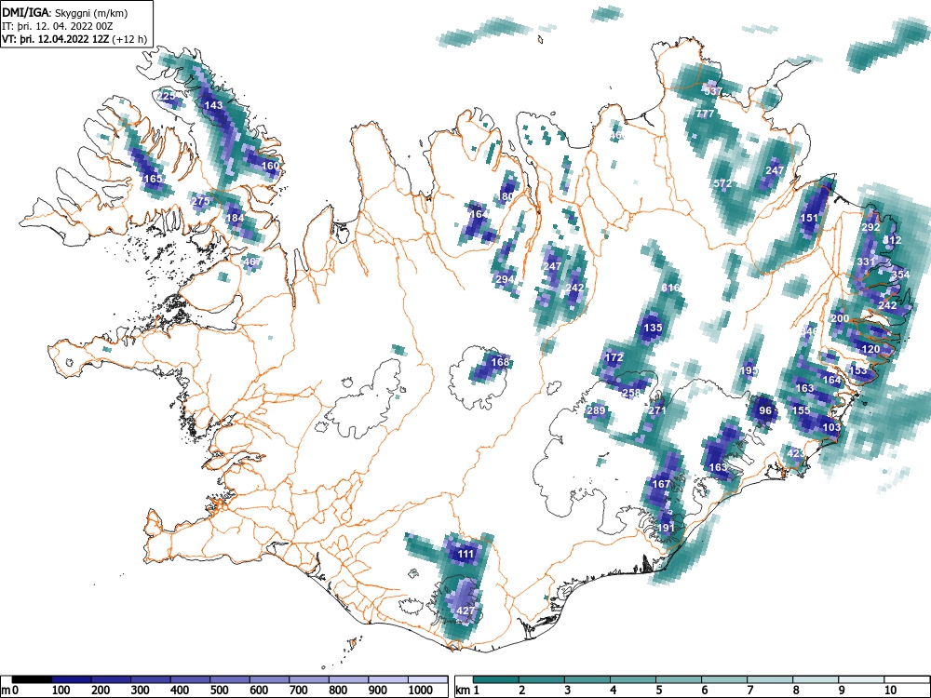Click the '111' visibility value in the south
The image size is (931, 698).
tap(466, 555)
